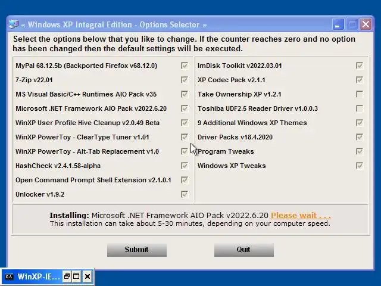The width and height of the screenshot is (381, 286).
Task: Click the ImDisk Toolkit label
Action: (x=239, y=66)
